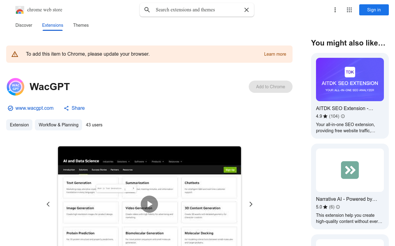Select the Extension category chip
This screenshot has width=395, height=246.
[x=19, y=125]
